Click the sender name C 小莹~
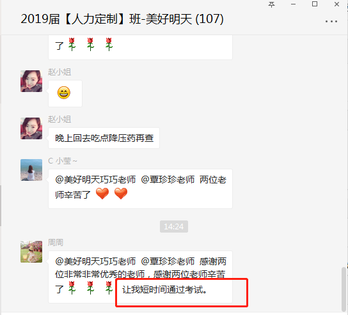Screen dimensions: 348x315 pos(63,161)
